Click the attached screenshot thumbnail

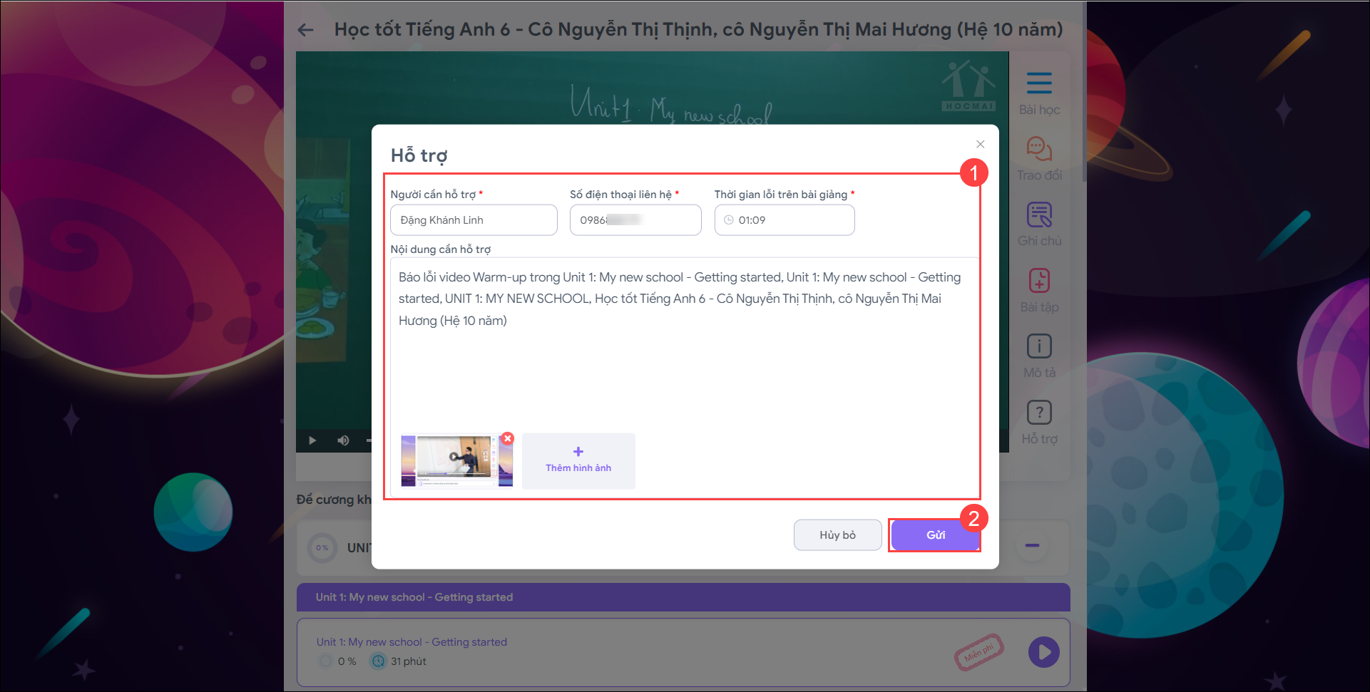(456, 461)
